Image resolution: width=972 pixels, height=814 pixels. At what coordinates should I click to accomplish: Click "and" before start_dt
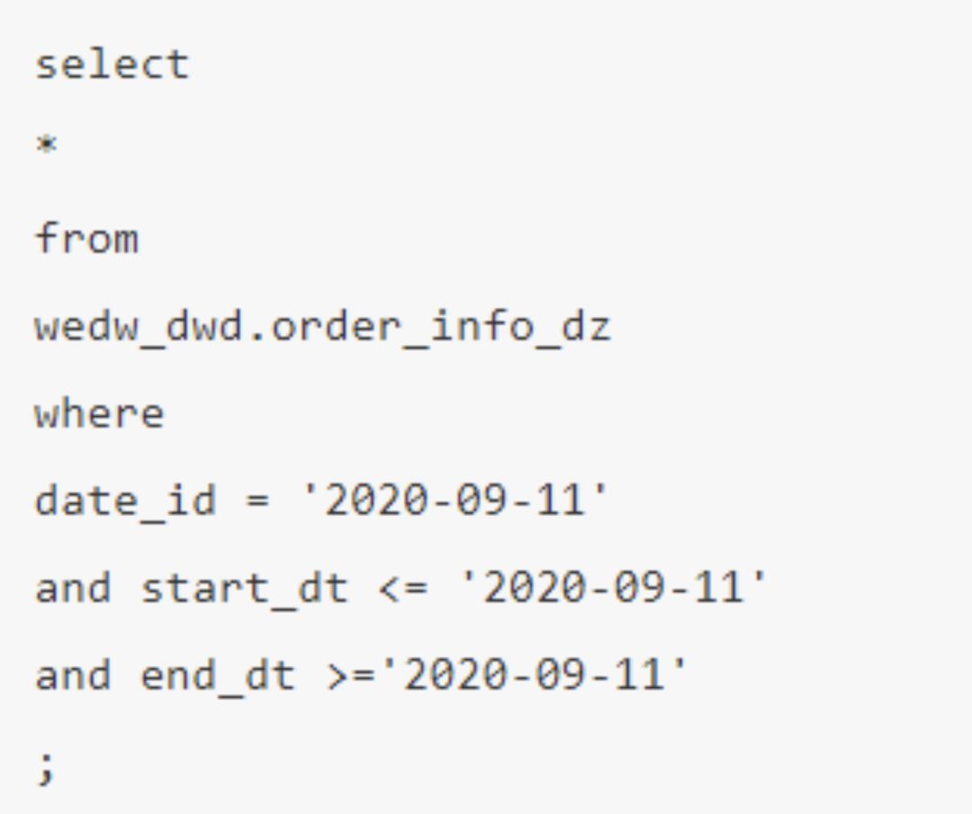pyautogui.click(x=73, y=588)
